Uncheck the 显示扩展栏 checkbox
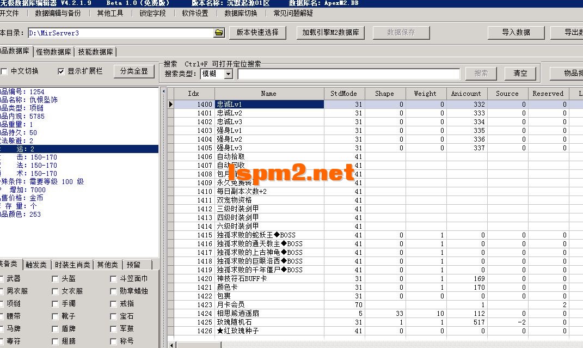Image resolution: width=583 pixels, height=348 pixels. pos(61,71)
